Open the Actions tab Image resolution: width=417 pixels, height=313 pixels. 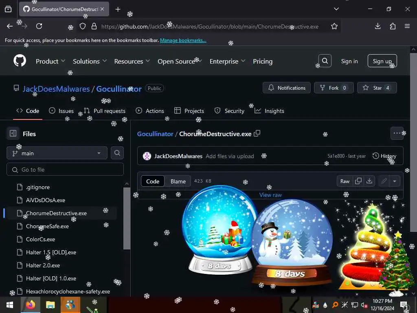pyautogui.click(x=150, y=111)
